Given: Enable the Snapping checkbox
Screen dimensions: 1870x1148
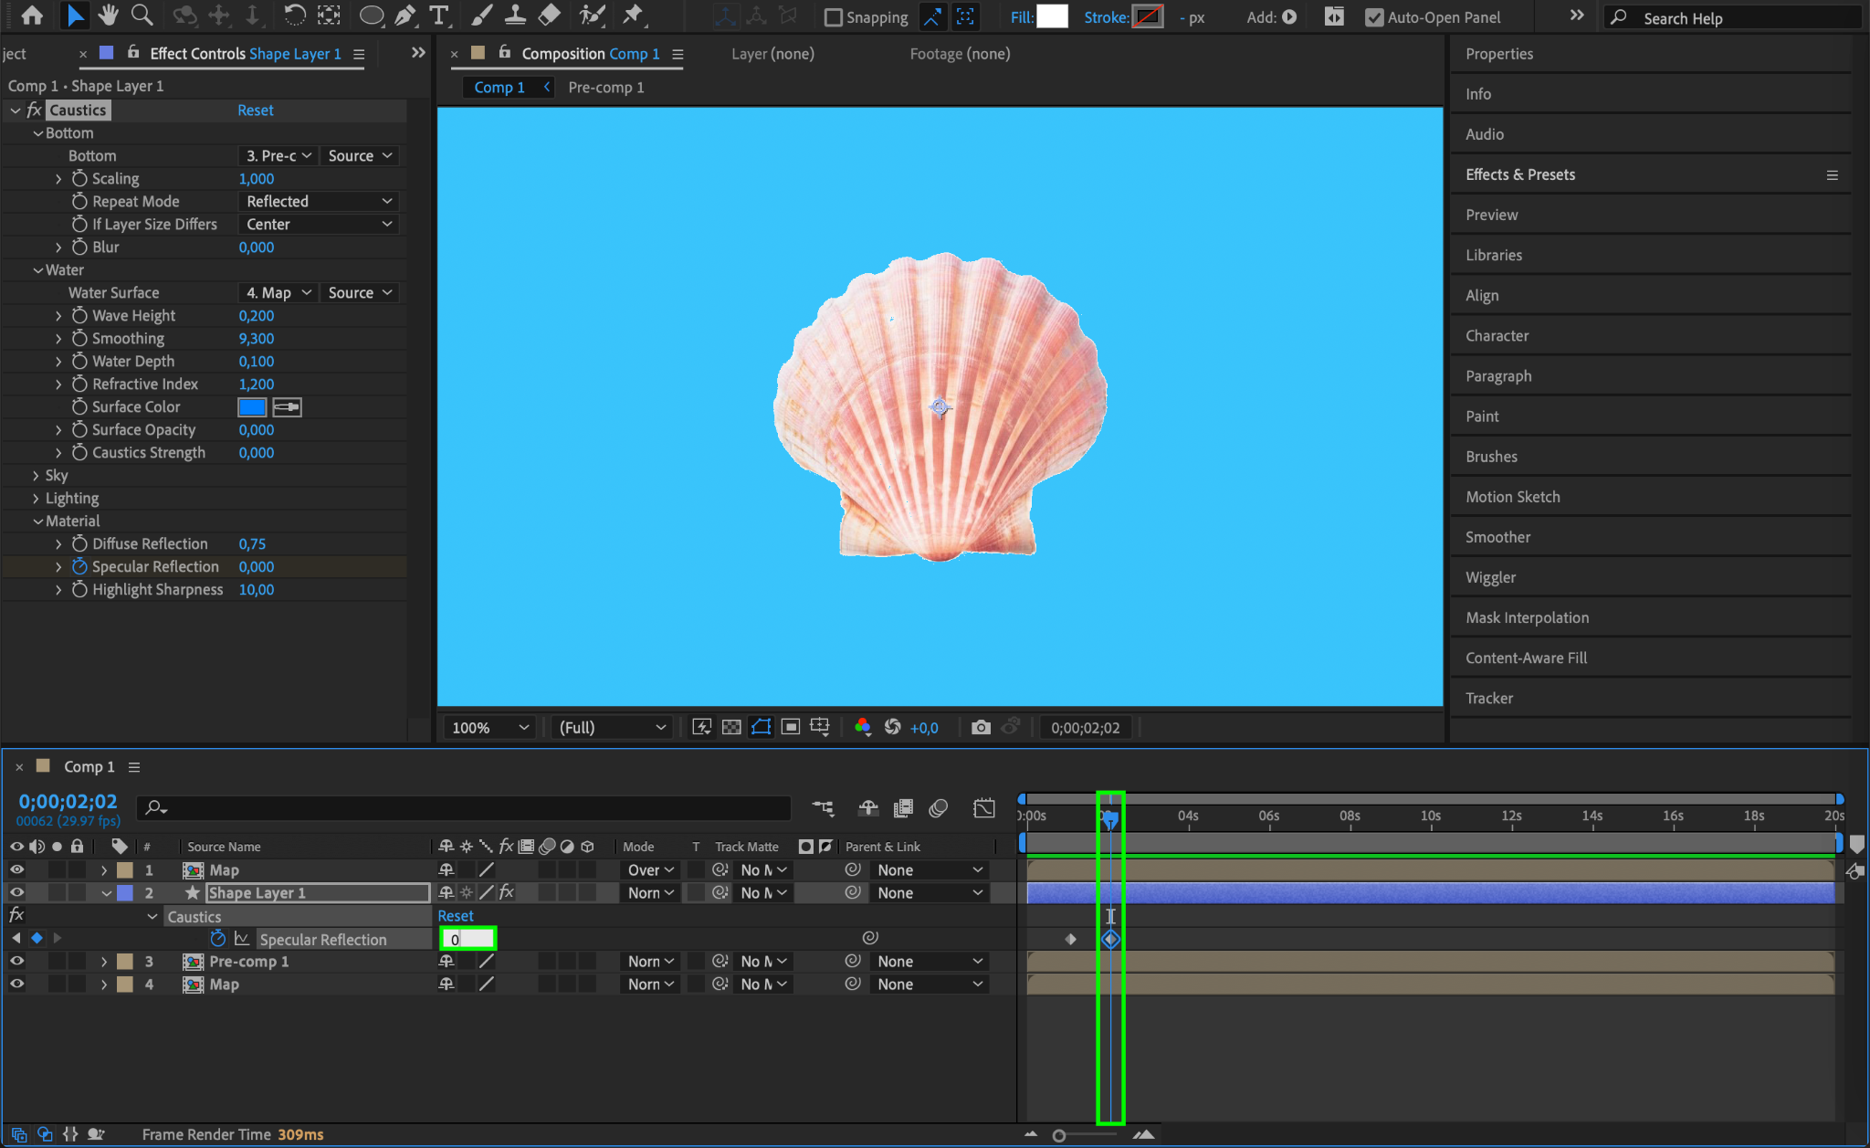Looking at the screenshot, I should coord(833,17).
